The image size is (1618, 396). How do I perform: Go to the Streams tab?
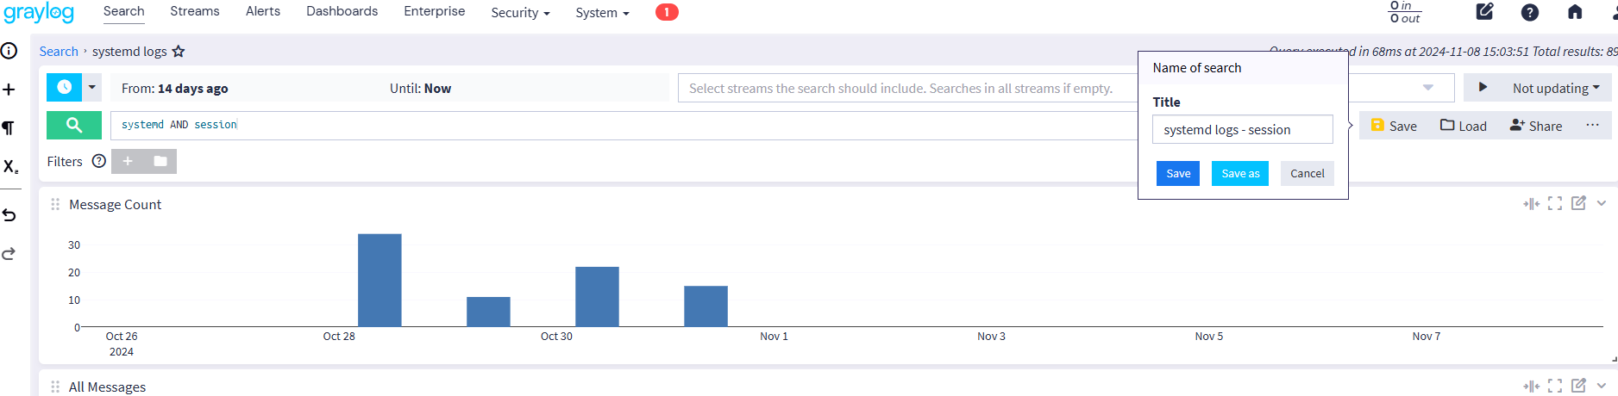(194, 11)
